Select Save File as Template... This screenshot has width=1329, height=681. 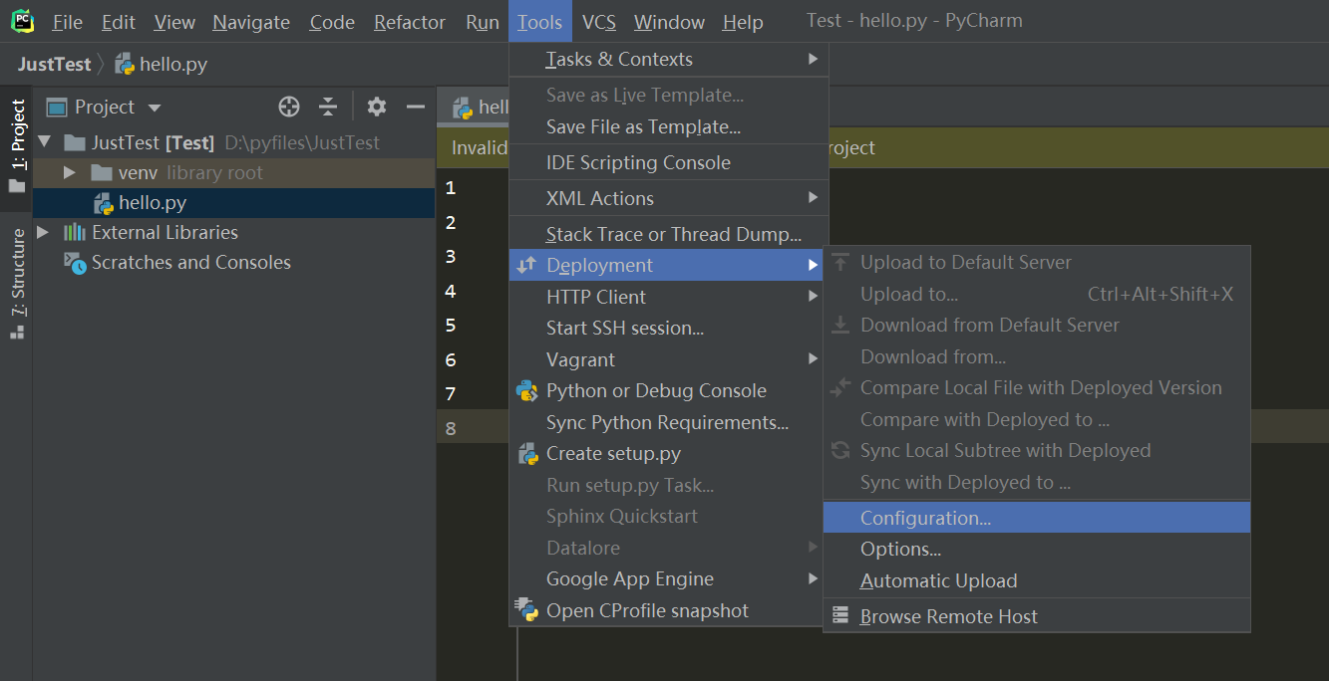tap(669, 127)
